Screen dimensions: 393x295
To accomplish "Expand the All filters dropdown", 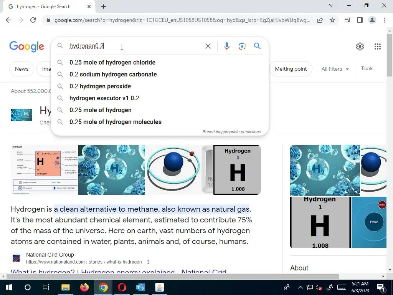I will pos(335,69).
